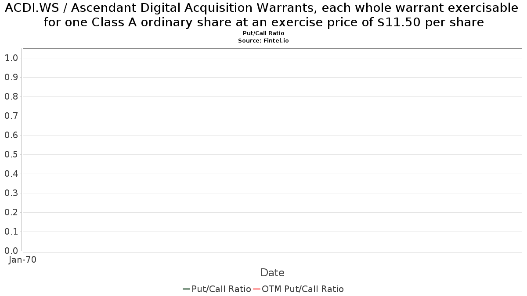This screenshot has height=296, width=527.
Task: Click the Source: Fintel.io text
Action: (x=263, y=40)
